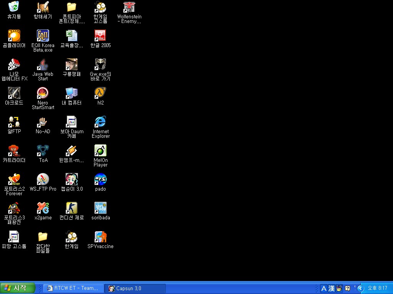Expand hidden system tray icons chevron
Screen dimensions: 393x294
[x=360, y=288]
